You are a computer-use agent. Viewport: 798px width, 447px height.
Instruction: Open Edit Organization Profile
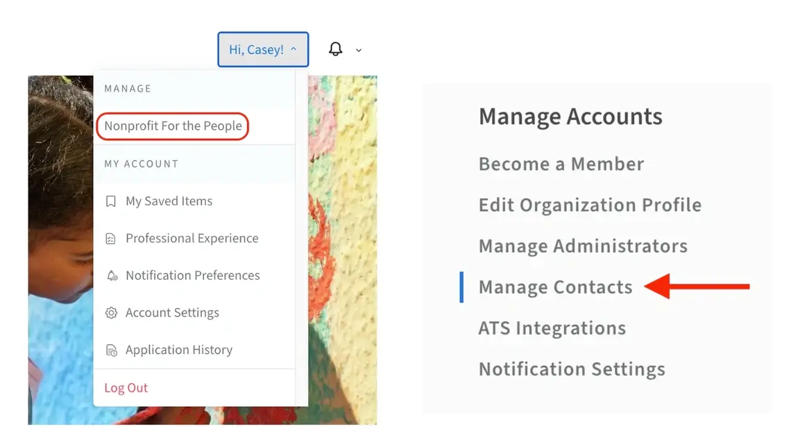(590, 205)
